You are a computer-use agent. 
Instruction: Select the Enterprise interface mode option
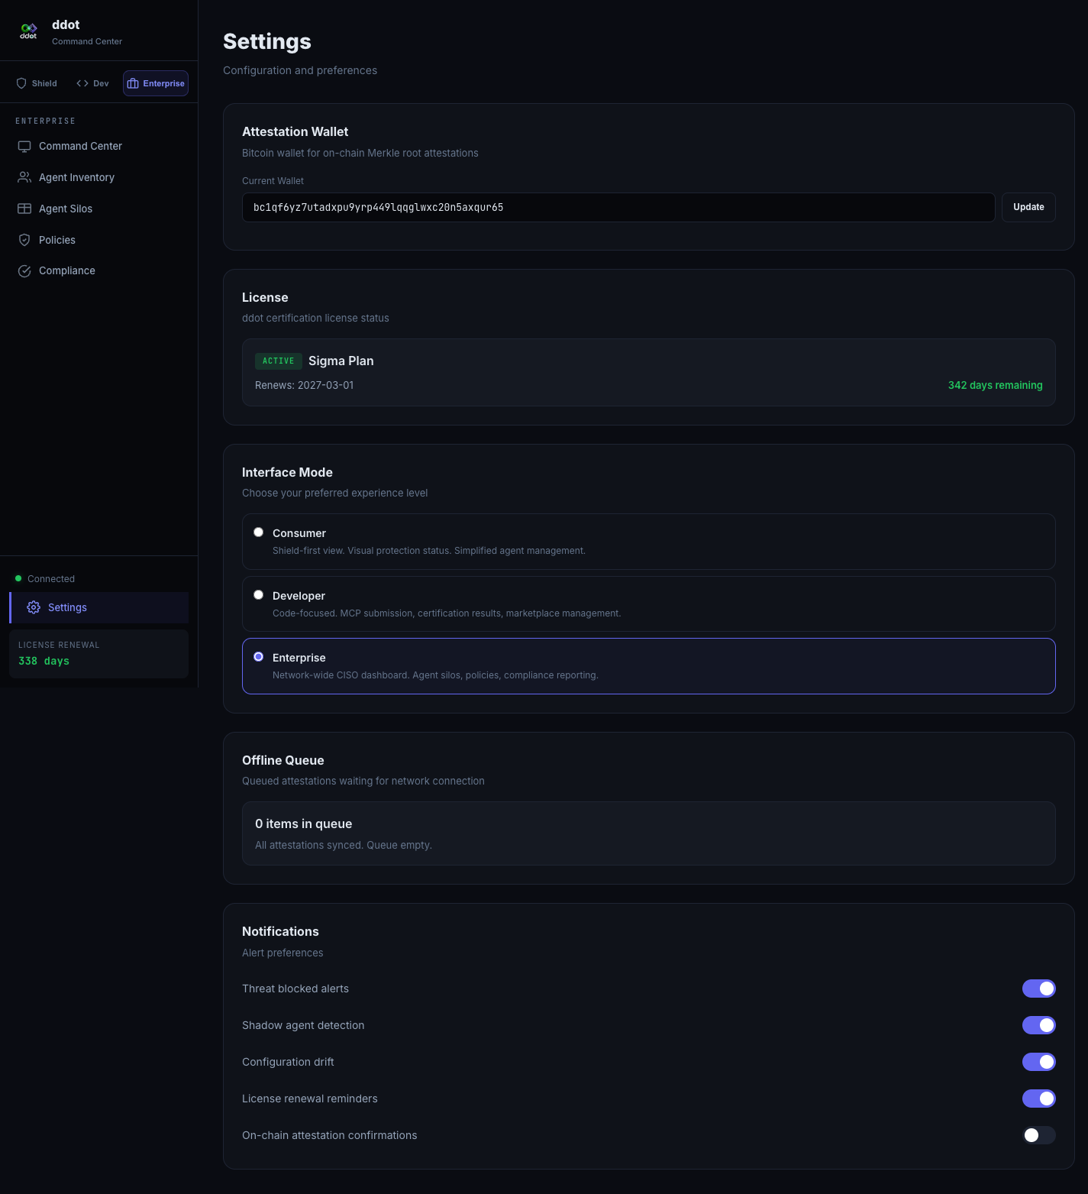259,657
